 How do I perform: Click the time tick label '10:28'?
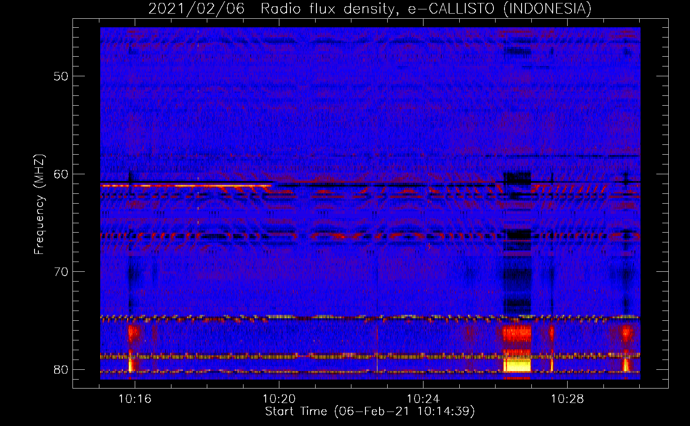tap(567, 399)
